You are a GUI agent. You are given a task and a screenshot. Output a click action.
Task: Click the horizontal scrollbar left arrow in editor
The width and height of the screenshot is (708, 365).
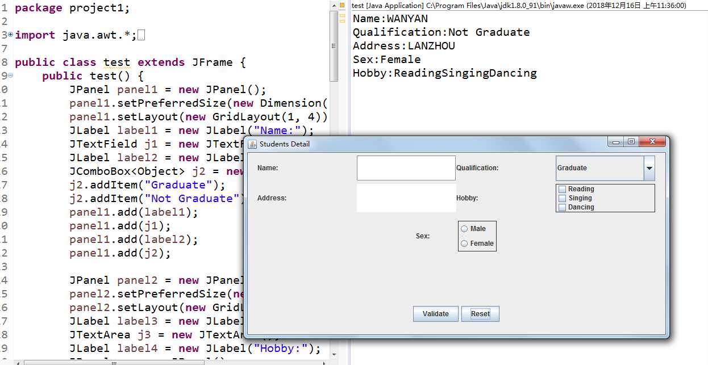19,362
